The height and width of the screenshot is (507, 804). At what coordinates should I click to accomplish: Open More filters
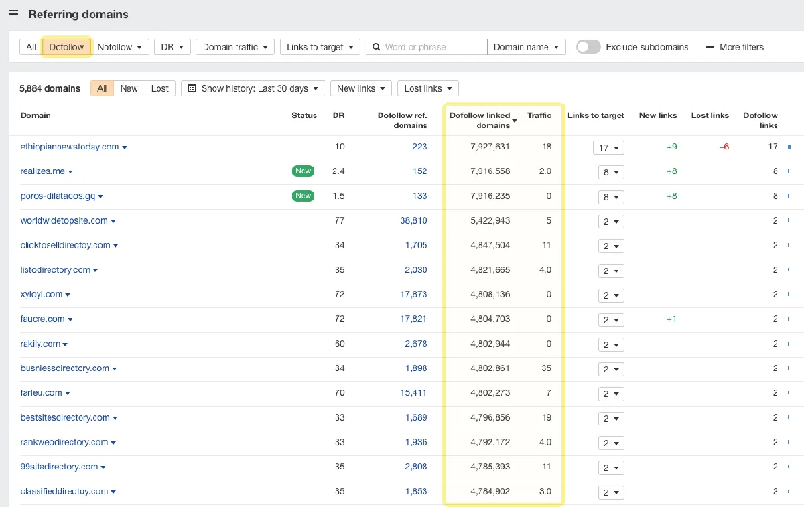(735, 47)
